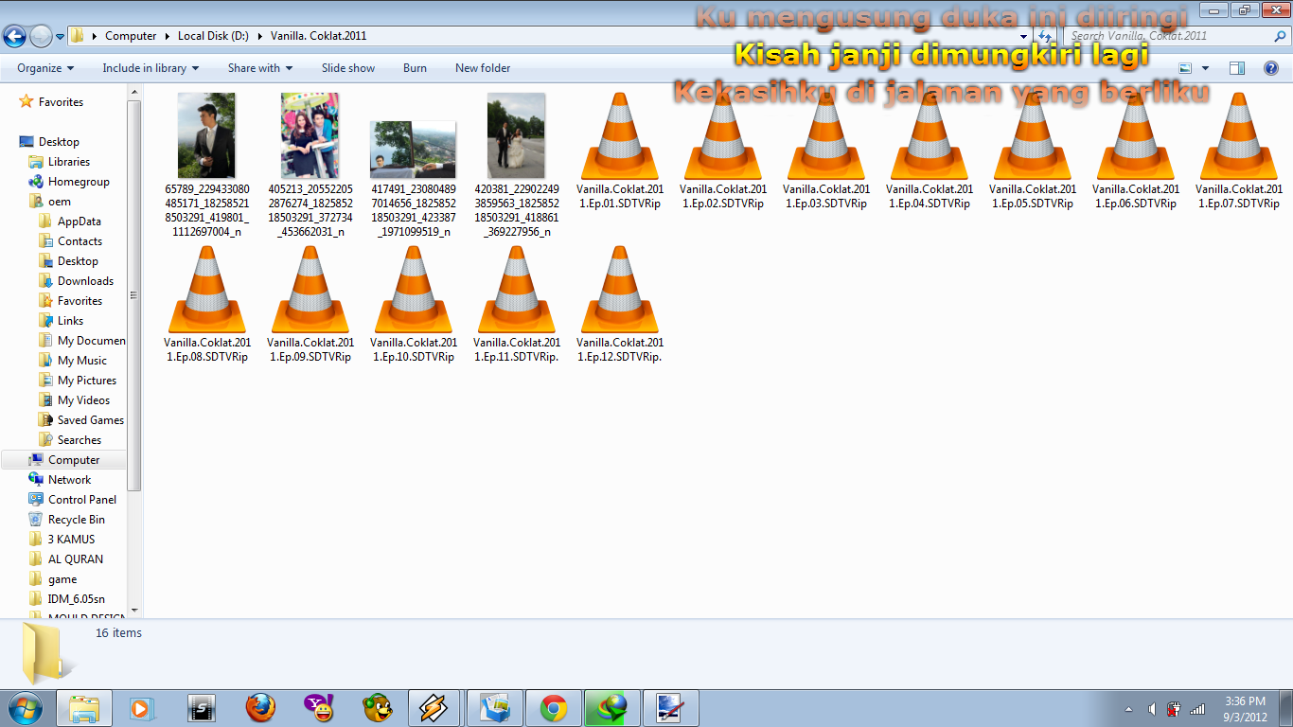Launch Firefox from the taskbar
1293x727 pixels.
pos(260,708)
